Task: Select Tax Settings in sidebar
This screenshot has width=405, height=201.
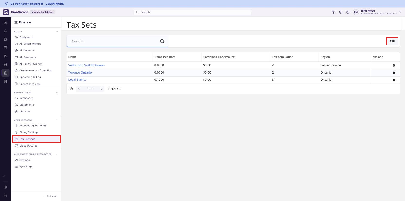Action: click(36, 139)
